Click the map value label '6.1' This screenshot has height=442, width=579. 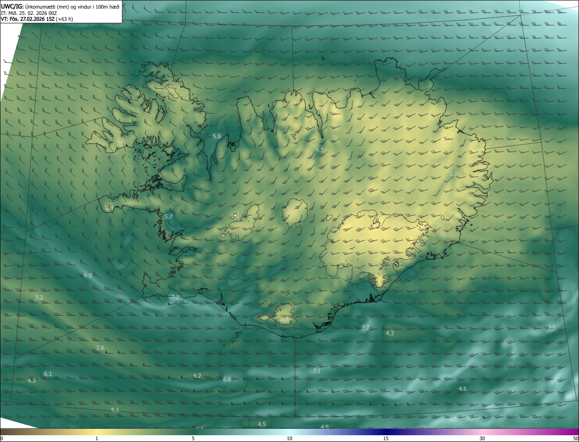coord(48,374)
